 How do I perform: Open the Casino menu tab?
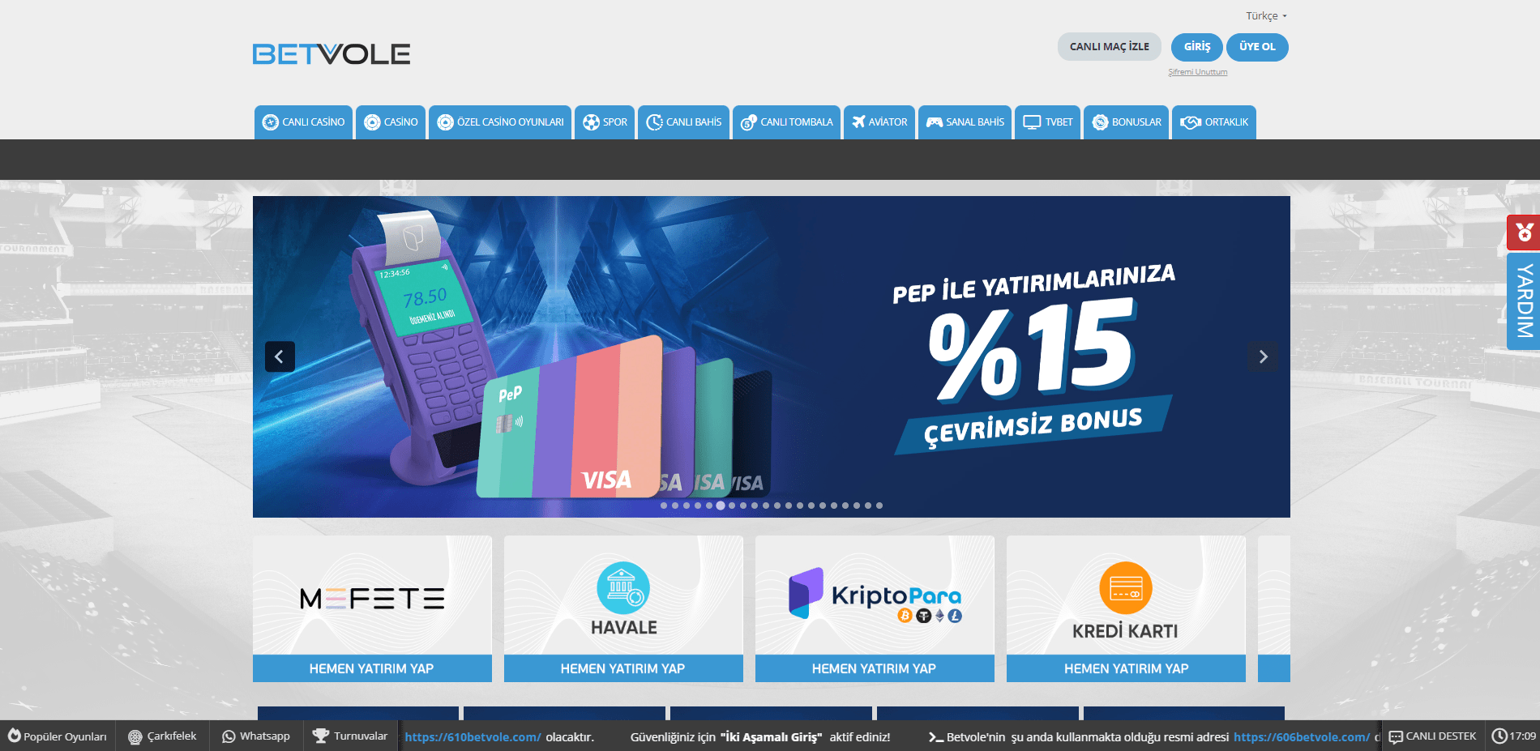pos(391,122)
